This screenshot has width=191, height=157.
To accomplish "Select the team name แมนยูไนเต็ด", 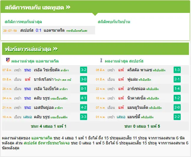I will (x=138, y=107).
